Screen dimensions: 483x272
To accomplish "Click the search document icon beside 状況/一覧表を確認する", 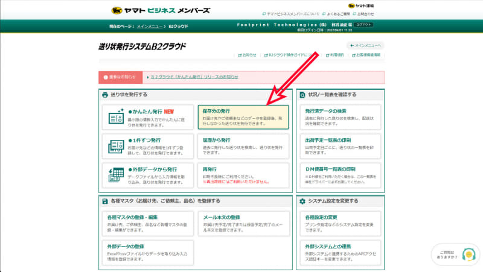I will pos(302,95).
